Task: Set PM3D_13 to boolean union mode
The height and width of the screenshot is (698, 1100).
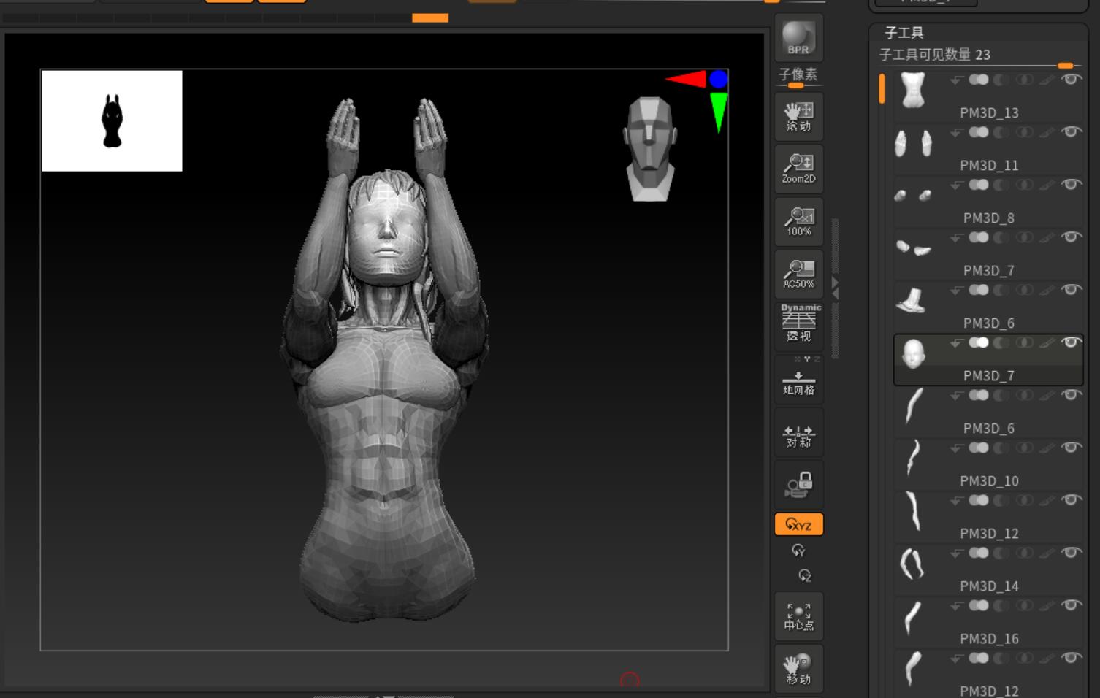Action: pyautogui.click(x=979, y=80)
